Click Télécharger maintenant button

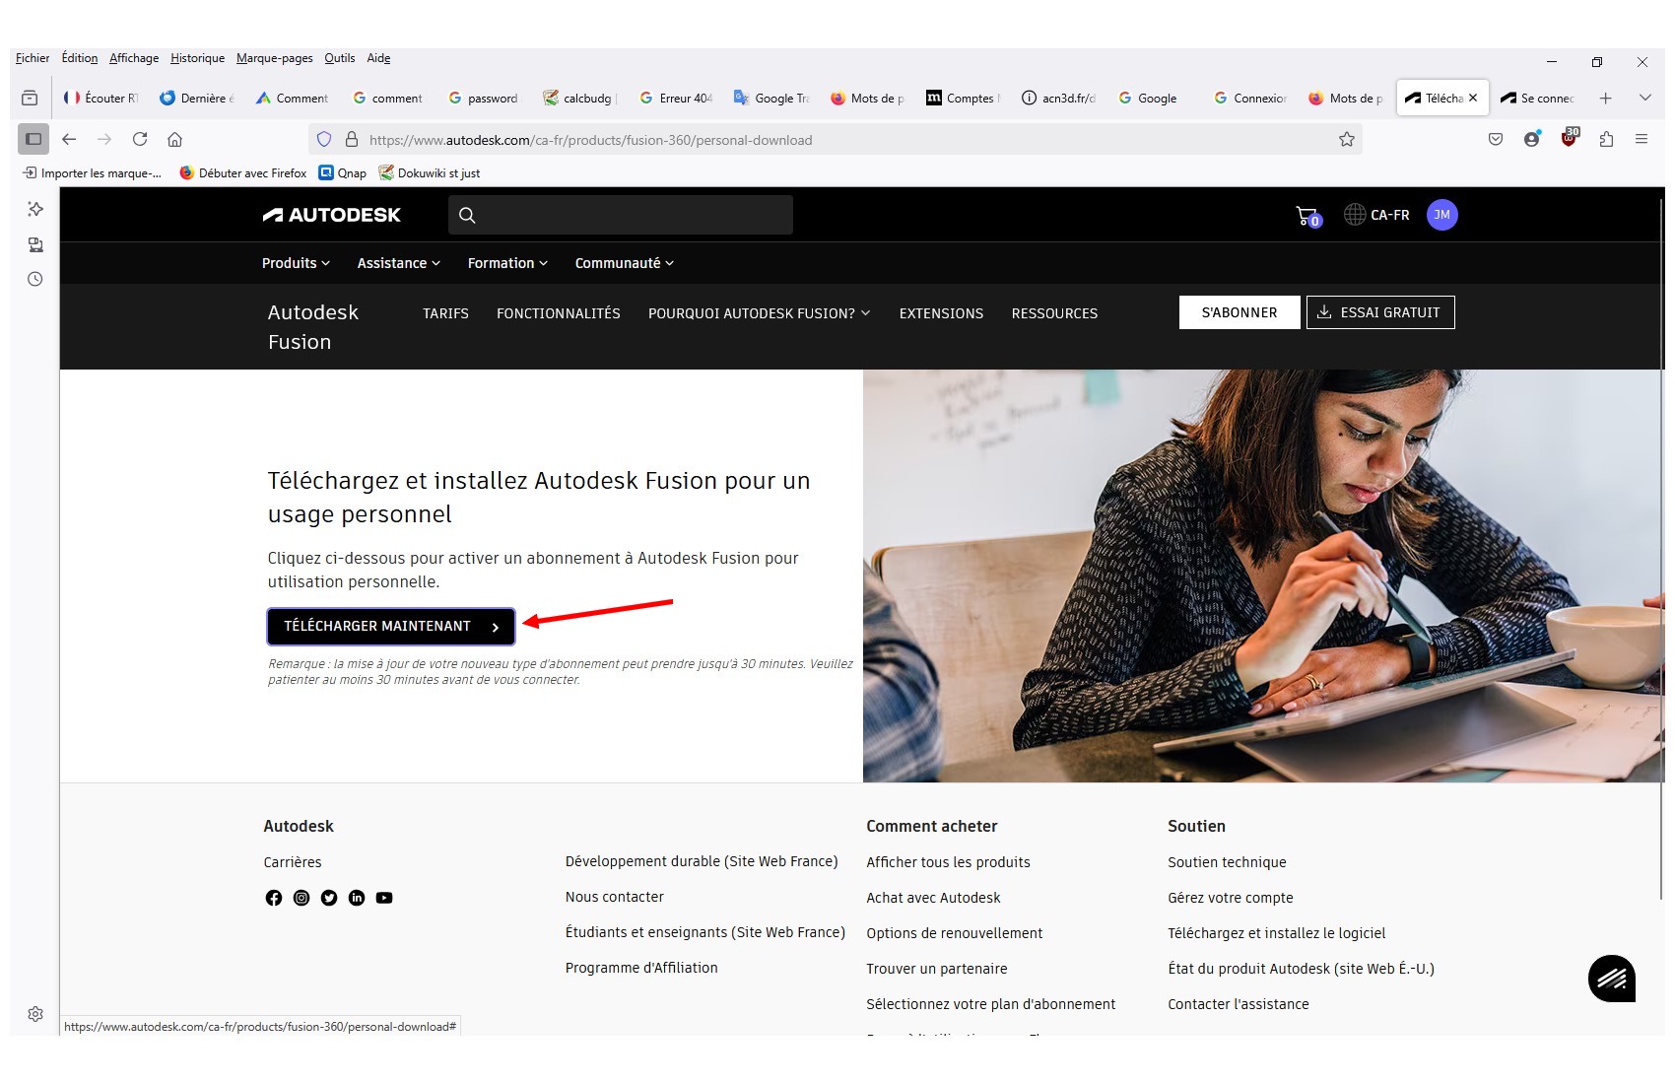coord(391,627)
